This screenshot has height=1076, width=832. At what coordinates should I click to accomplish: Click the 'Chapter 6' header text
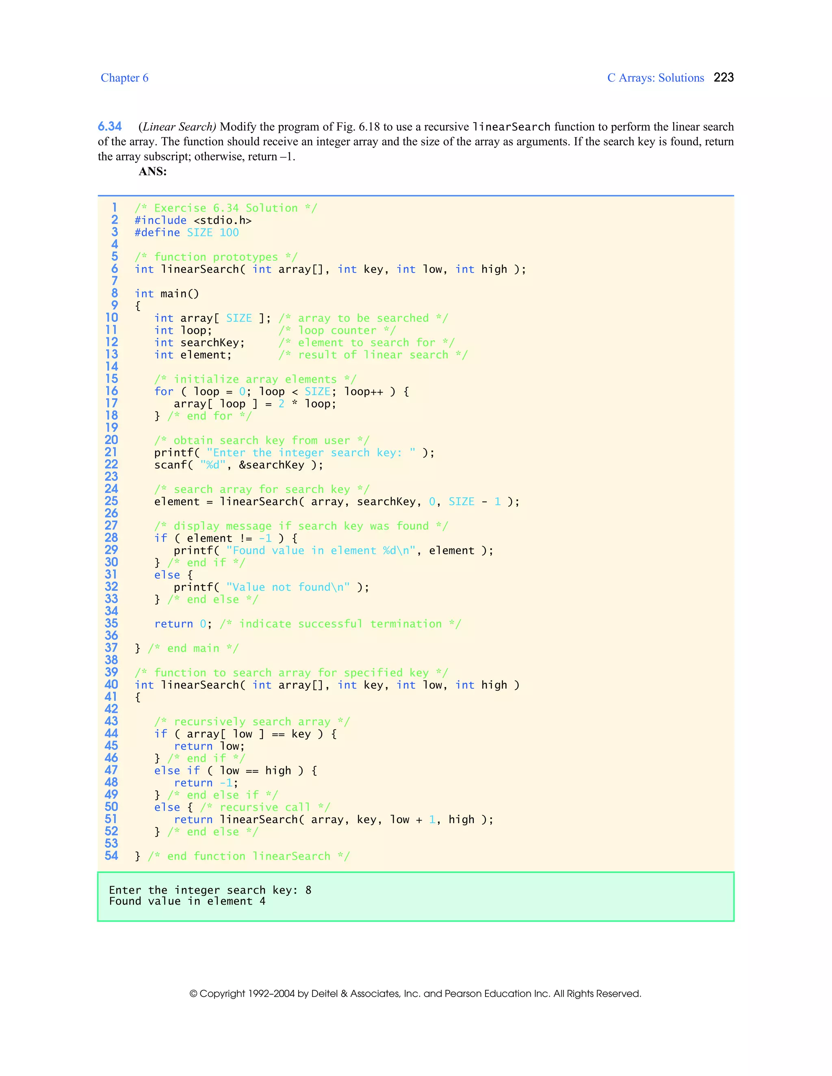coord(124,78)
